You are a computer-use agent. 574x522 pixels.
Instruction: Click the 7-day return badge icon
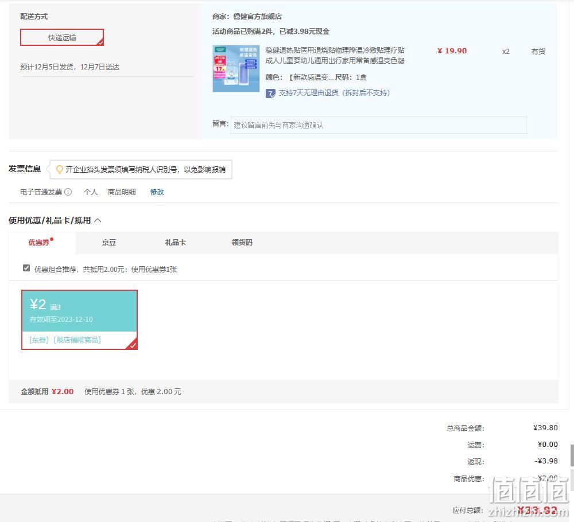coord(270,94)
